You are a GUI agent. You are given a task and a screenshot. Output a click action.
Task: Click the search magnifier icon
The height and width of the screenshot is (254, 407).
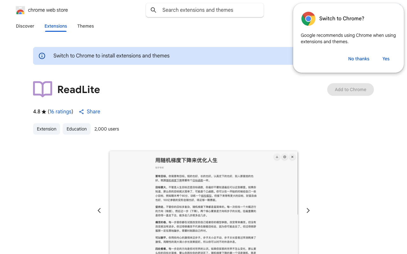click(154, 10)
